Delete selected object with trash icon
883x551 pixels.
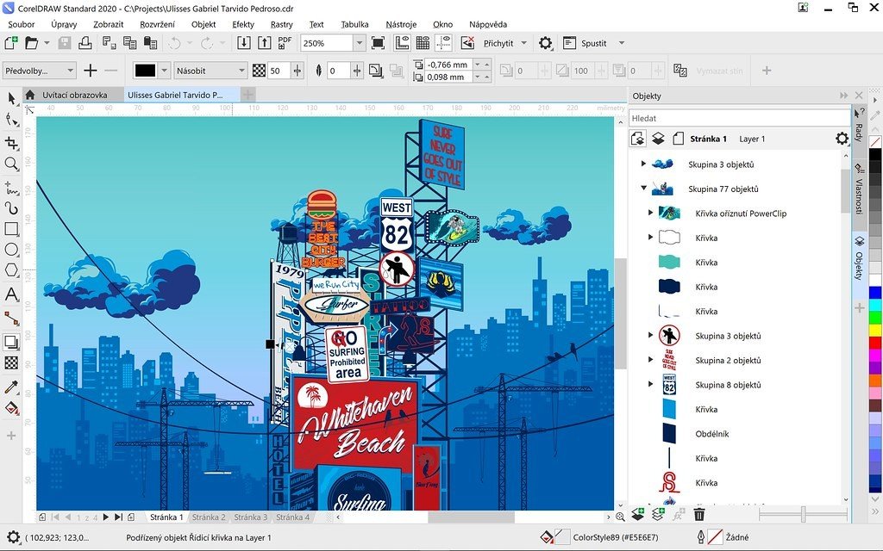coord(699,514)
